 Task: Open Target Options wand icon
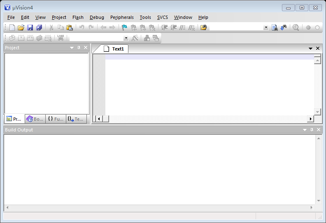(135, 38)
